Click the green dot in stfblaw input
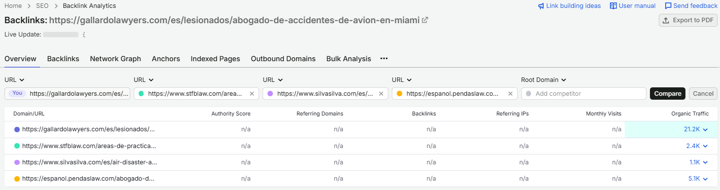 point(141,93)
